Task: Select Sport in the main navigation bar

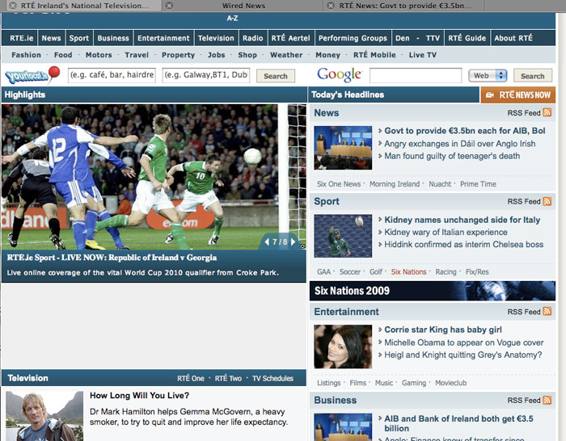Action: [x=79, y=38]
